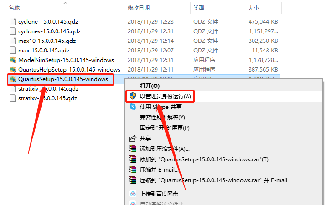327x205 pixels.
Task: Click the QuartusHelpSetup application icon
Action: pos(13,70)
